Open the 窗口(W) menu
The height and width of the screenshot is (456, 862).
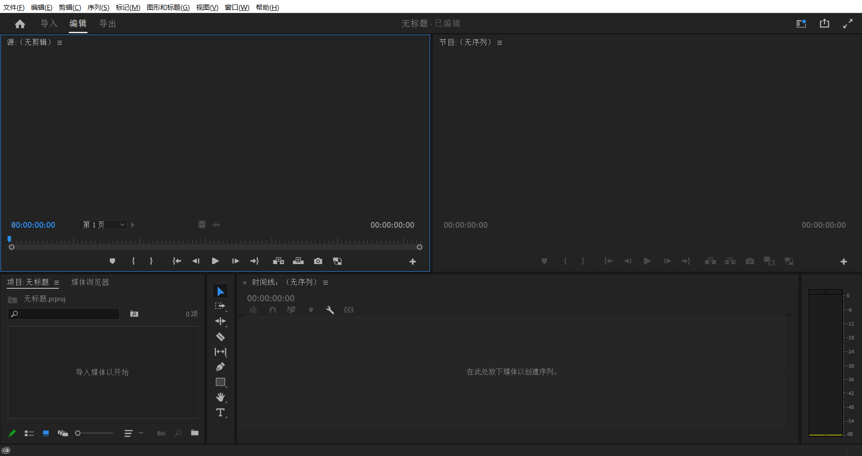(x=237, y=7)
